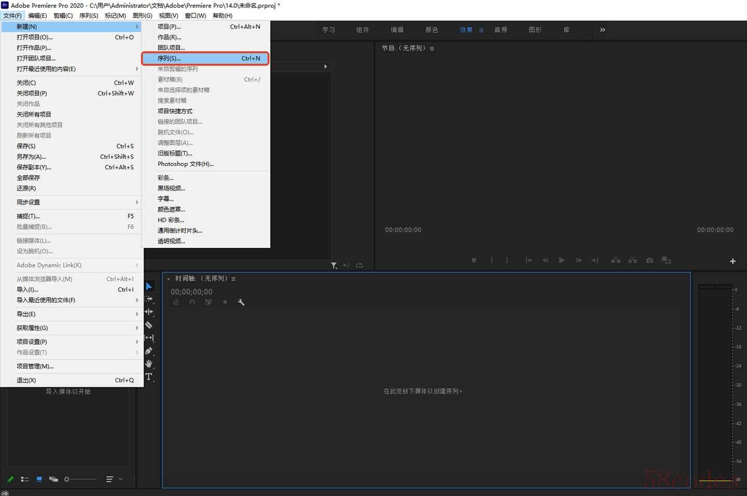Expand workspace overflow double arrow

pos(602,30)
